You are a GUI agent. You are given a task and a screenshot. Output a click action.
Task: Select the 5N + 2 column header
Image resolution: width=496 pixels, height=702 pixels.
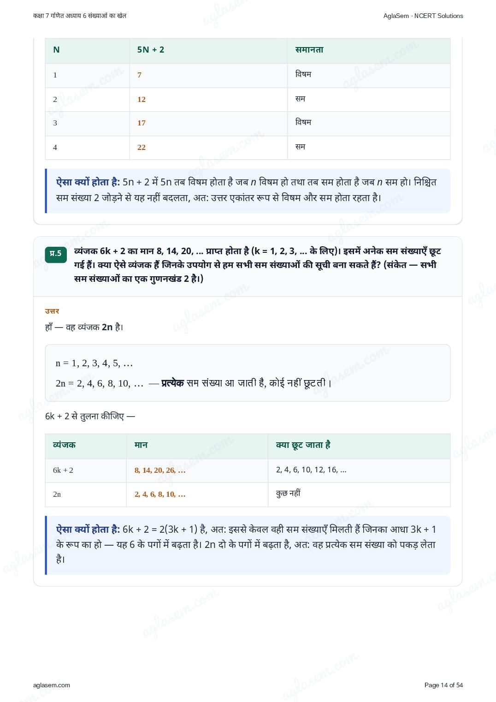pyautogui.click(x=151, y=50)
